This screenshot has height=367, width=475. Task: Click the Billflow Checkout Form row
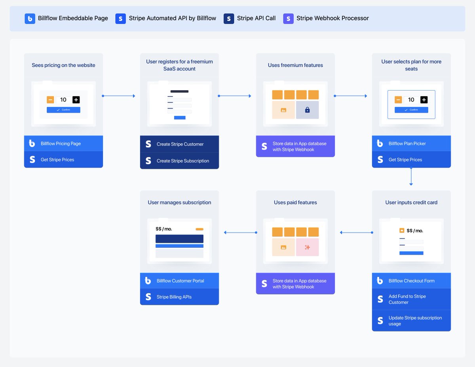click(x=411, y=281)
